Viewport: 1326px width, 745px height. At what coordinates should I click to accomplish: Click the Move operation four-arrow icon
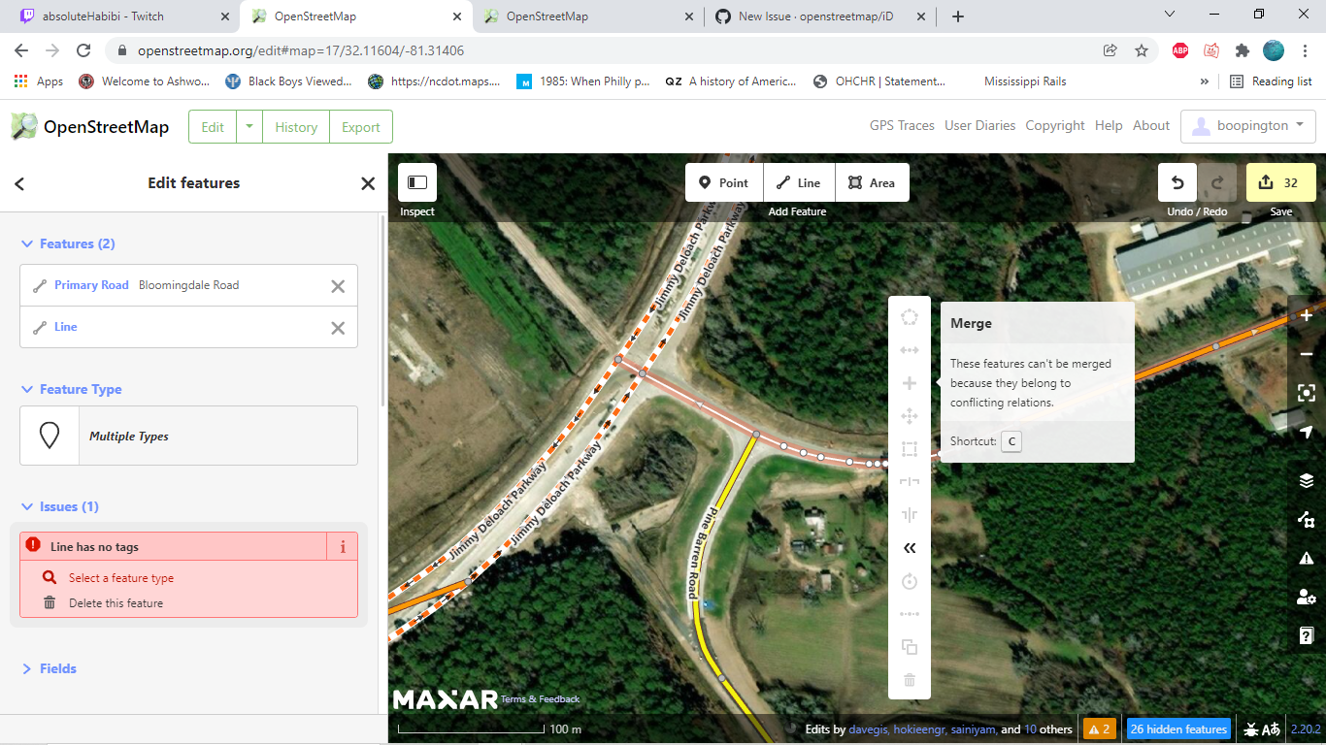pos(910,416)
